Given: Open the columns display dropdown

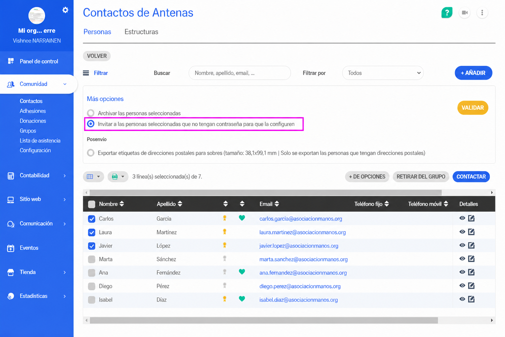Looking at the screenshot, I should [93, 177].
